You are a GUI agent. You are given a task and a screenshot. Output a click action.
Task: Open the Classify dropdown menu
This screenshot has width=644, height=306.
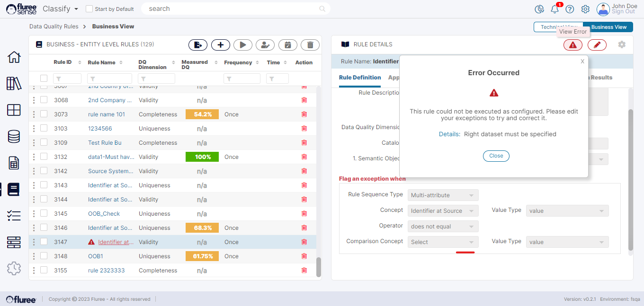point(60,9)
